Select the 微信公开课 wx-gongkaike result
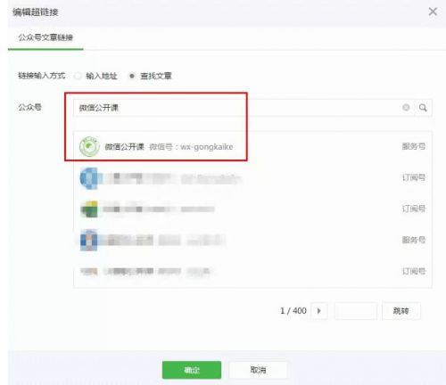The height and width of the screenshot is (385, 446). point(252,146)
